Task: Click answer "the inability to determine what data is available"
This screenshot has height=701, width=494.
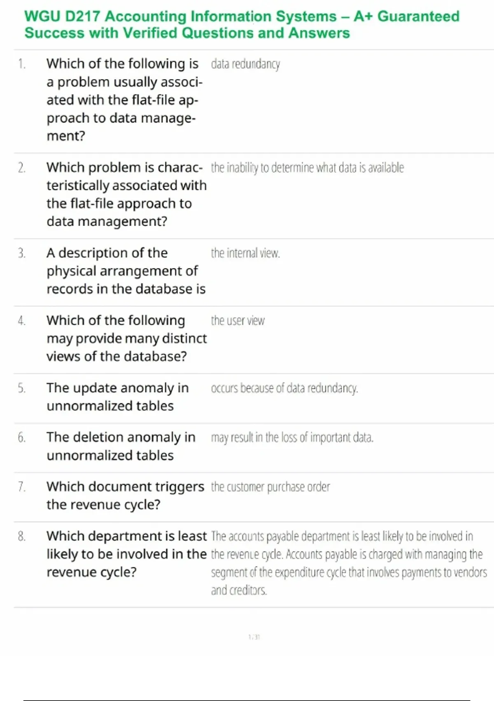Action: tap(307, 168)
